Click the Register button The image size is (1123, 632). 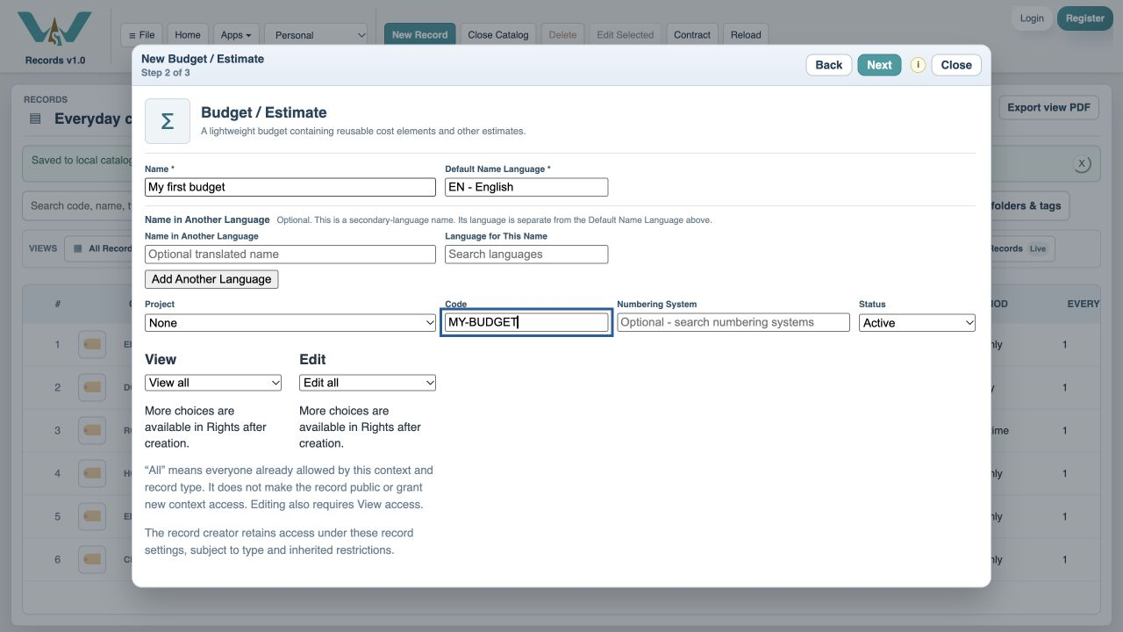click(1085, 18)
